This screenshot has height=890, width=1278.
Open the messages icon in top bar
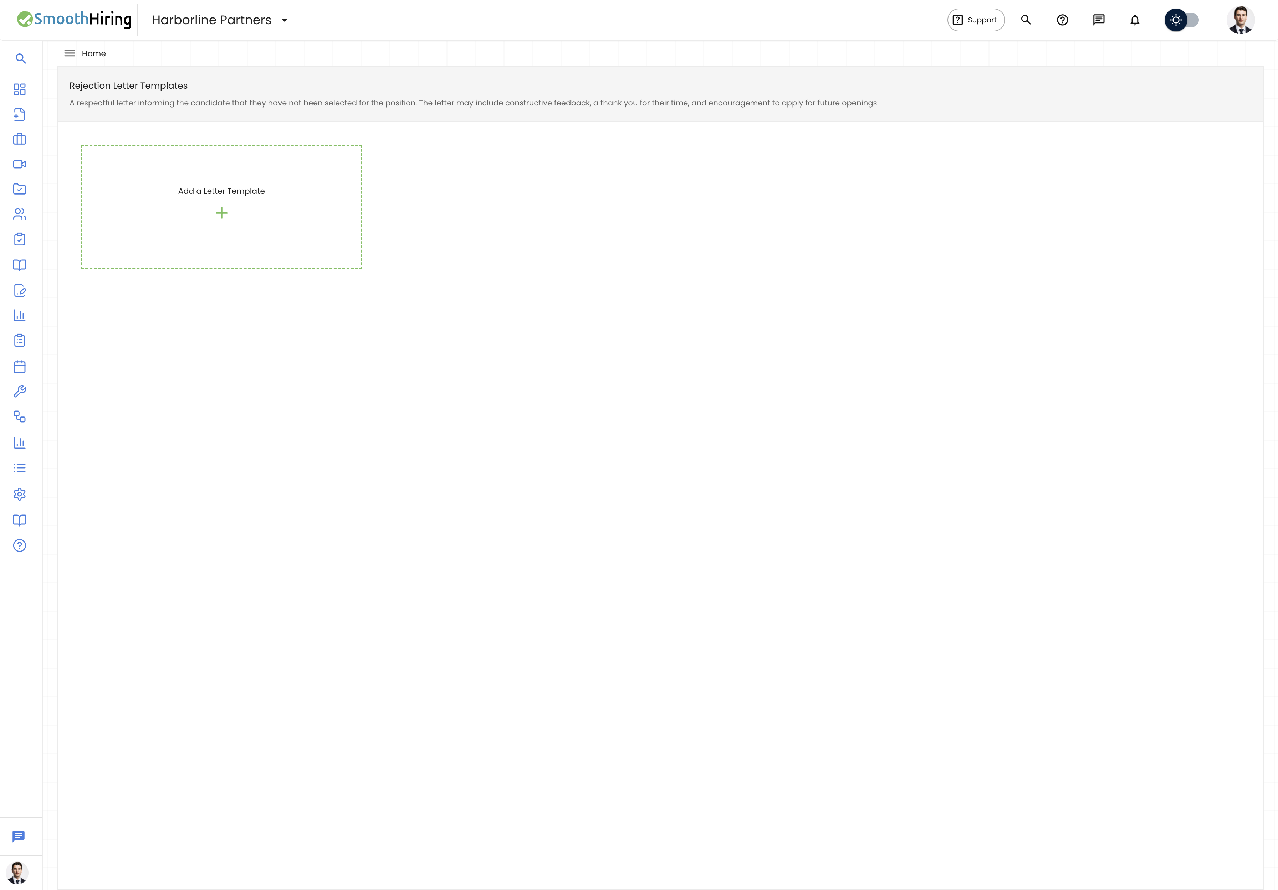[x=1098, y=20]
